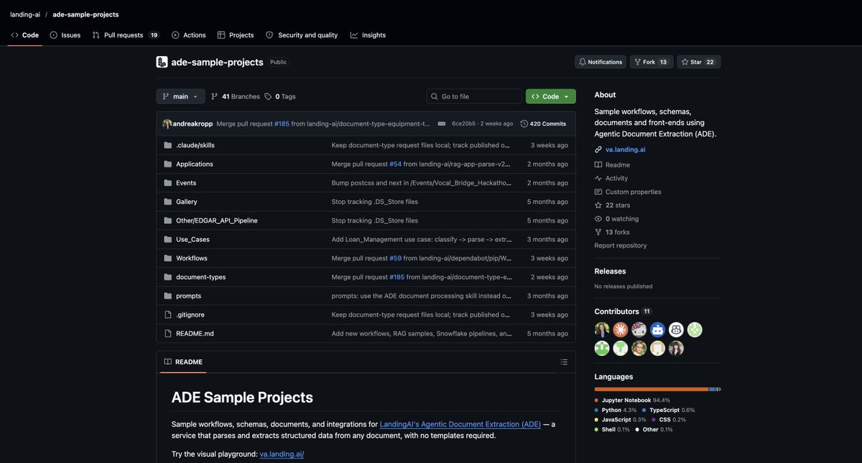Click the file icon beside .gitignore
The height and width of the screenshot is (463, 862).
point(168,314)
